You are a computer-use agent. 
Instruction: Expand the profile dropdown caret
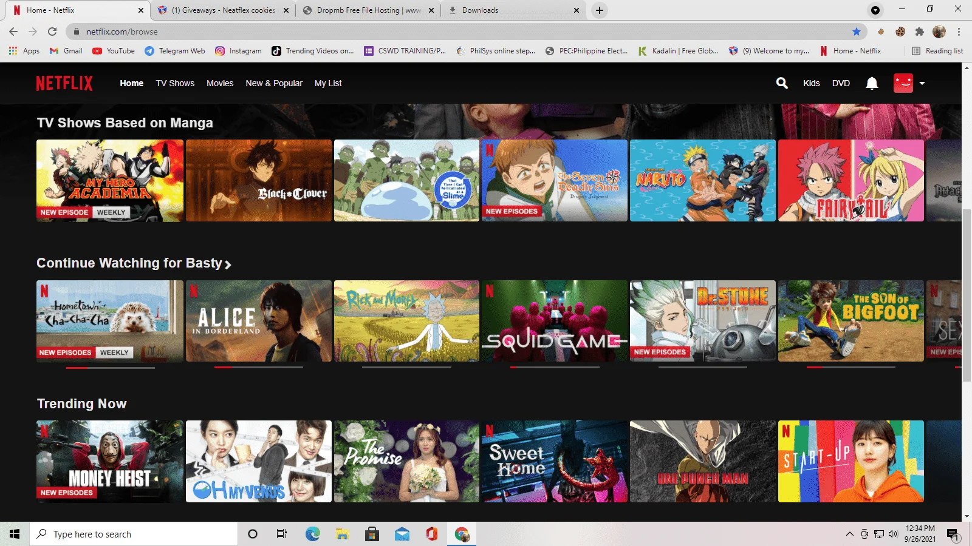pyautogui.click(x=922, y=84)
